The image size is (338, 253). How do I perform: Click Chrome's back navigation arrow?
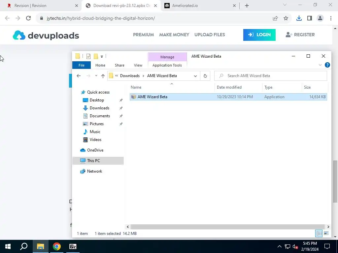[x=7, y=18]
